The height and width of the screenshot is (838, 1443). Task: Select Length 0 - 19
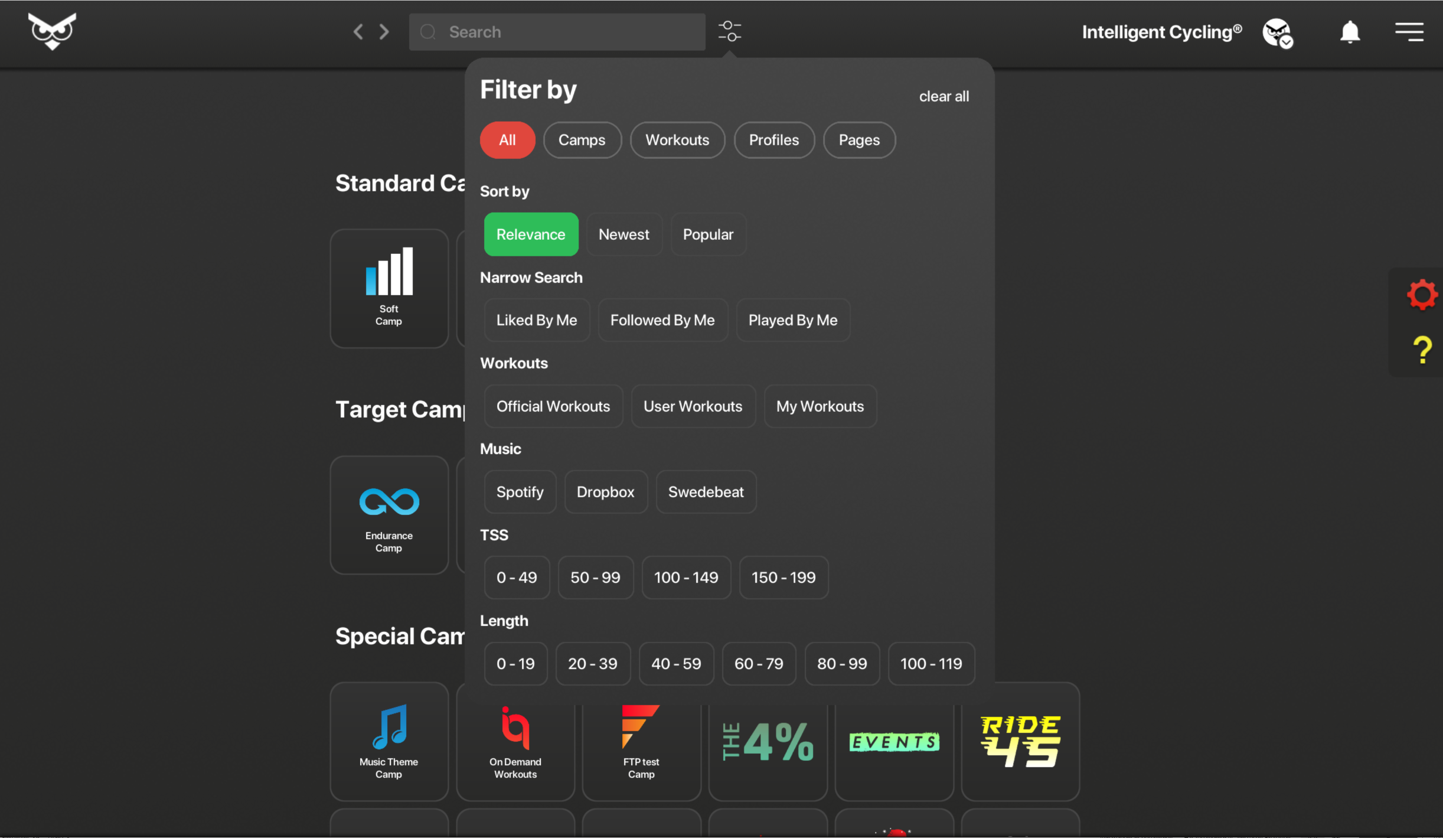(x=515, y=664)
